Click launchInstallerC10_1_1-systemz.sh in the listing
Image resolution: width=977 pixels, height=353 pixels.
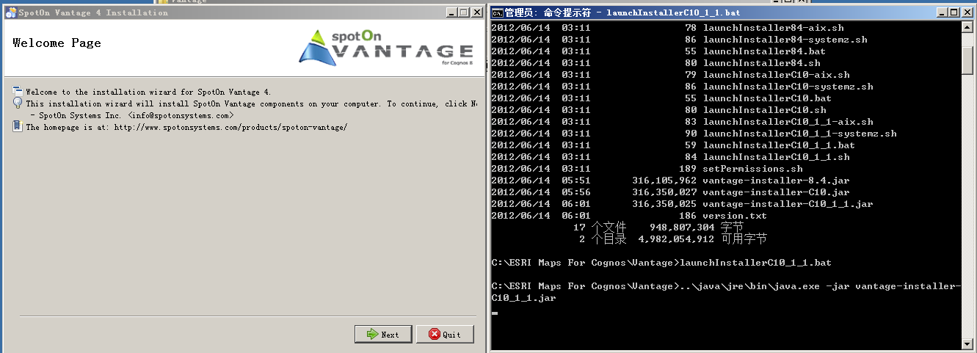point(799,134)
